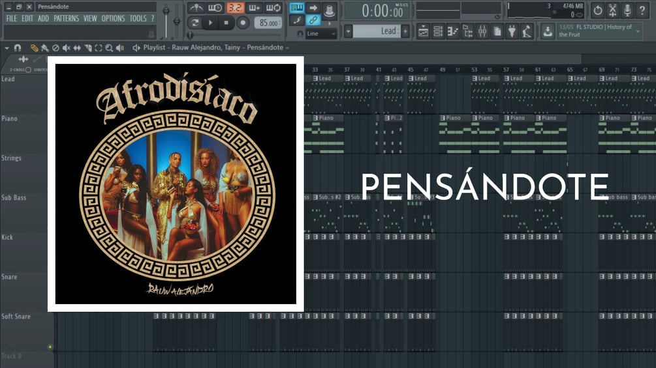Select the Playback speaker tool
The image size is (656, 368).
pyautogui.click(x=120, y=48)
